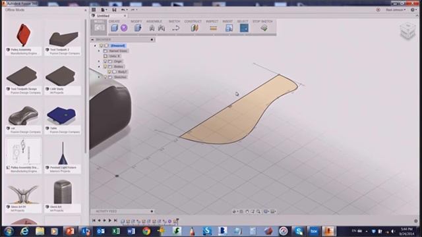This screenshot has width=422, height=237.
Task: Open the ASSEMBLE menu
Action: click(154, 21)
